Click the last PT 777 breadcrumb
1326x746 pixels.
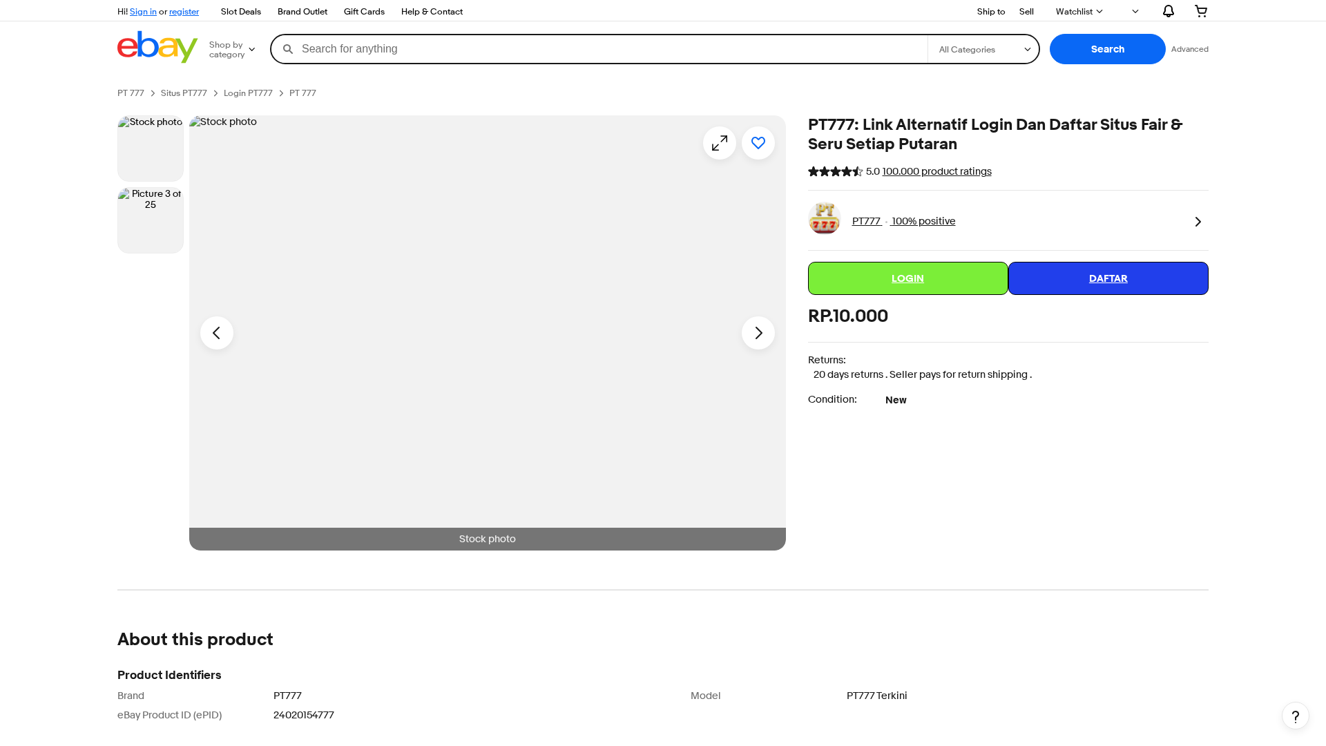coord(302,93)
